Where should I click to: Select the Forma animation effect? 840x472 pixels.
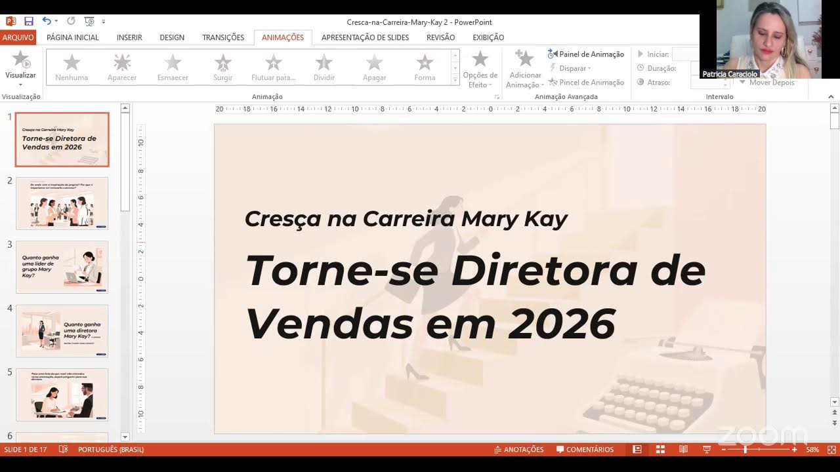[425, 68]
